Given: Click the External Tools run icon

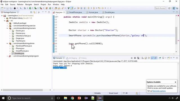Looking at the screenshot, I should (x=41, y=8).
